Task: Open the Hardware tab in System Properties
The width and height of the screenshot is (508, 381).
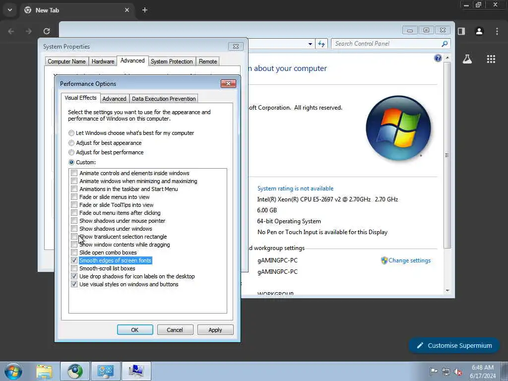Action: pyautogui.click(x=103, y=61)
